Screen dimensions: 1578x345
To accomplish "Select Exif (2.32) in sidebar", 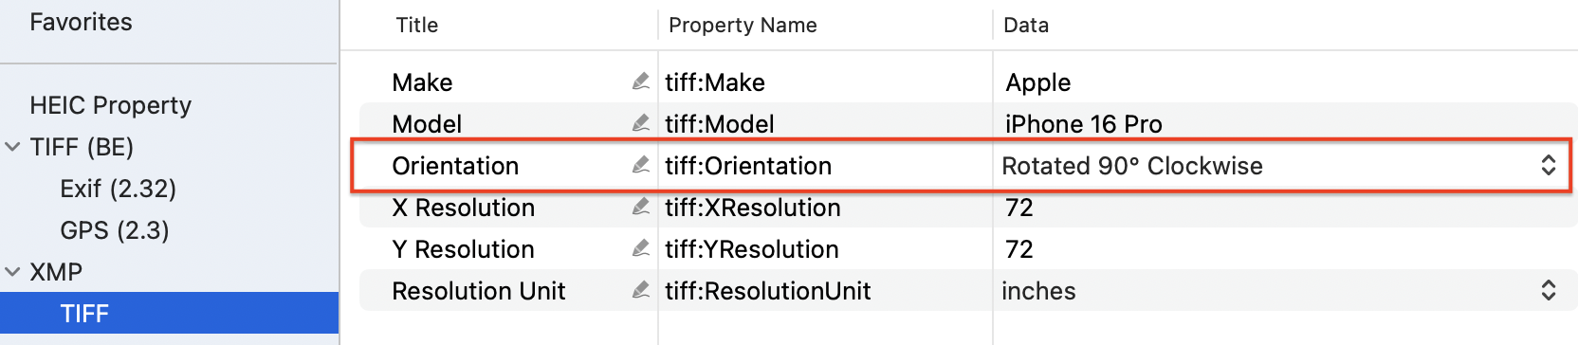I will tap(118, 189).
